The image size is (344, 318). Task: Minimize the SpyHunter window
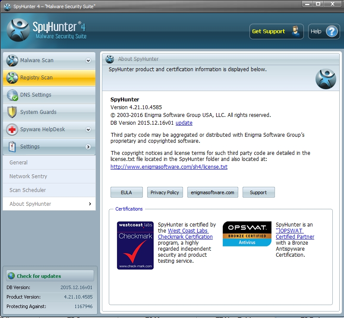[307, 4]
